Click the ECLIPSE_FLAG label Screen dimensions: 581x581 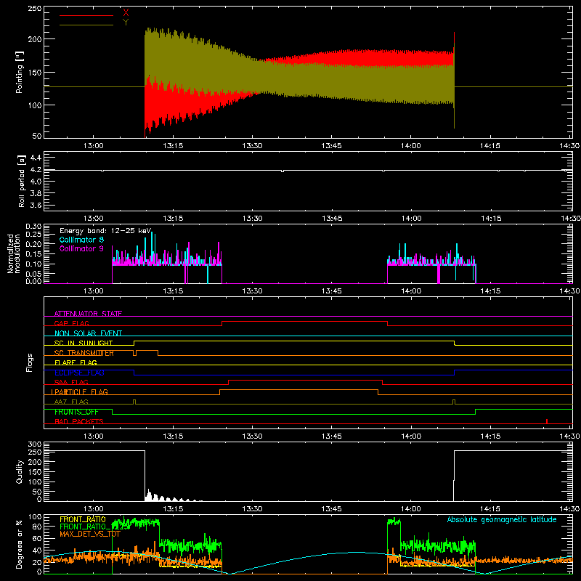79,373
